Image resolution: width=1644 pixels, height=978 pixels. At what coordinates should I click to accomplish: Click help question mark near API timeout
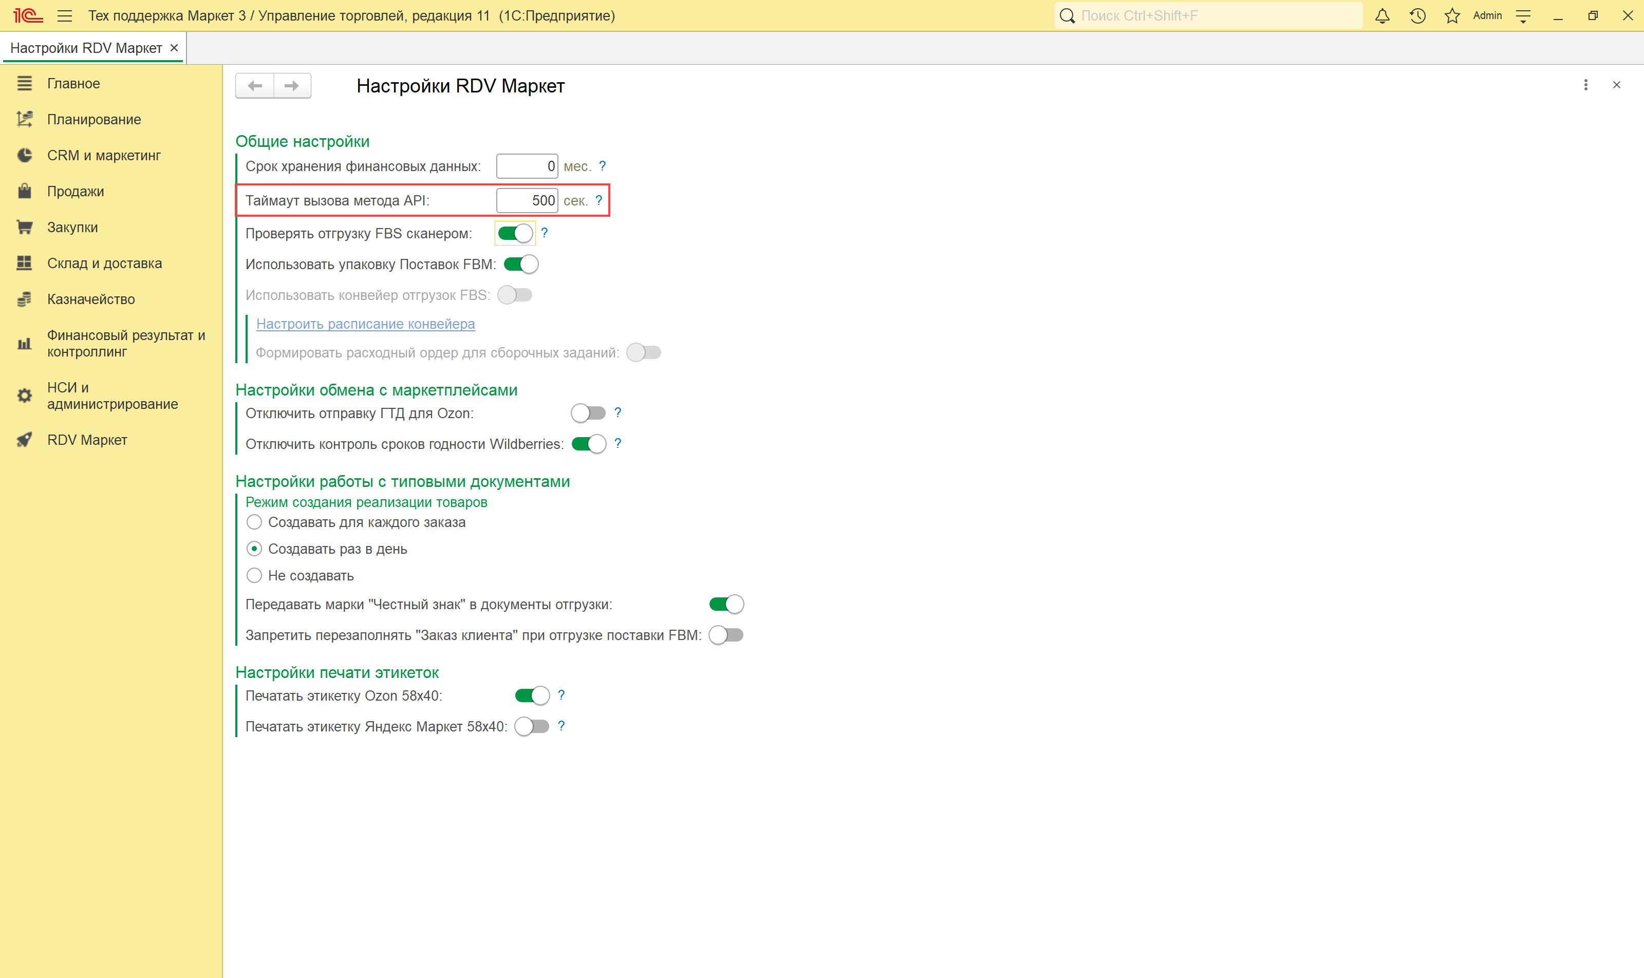point(599,200)
